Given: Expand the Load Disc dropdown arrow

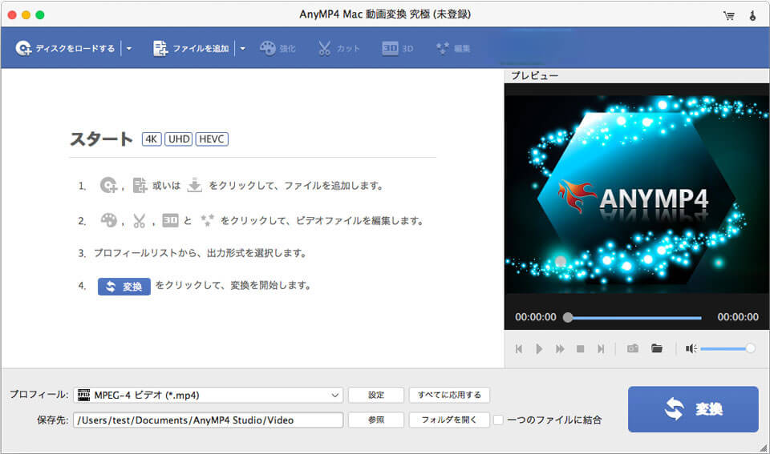Looking at the screenshot, I should click(x=129, y=49).
